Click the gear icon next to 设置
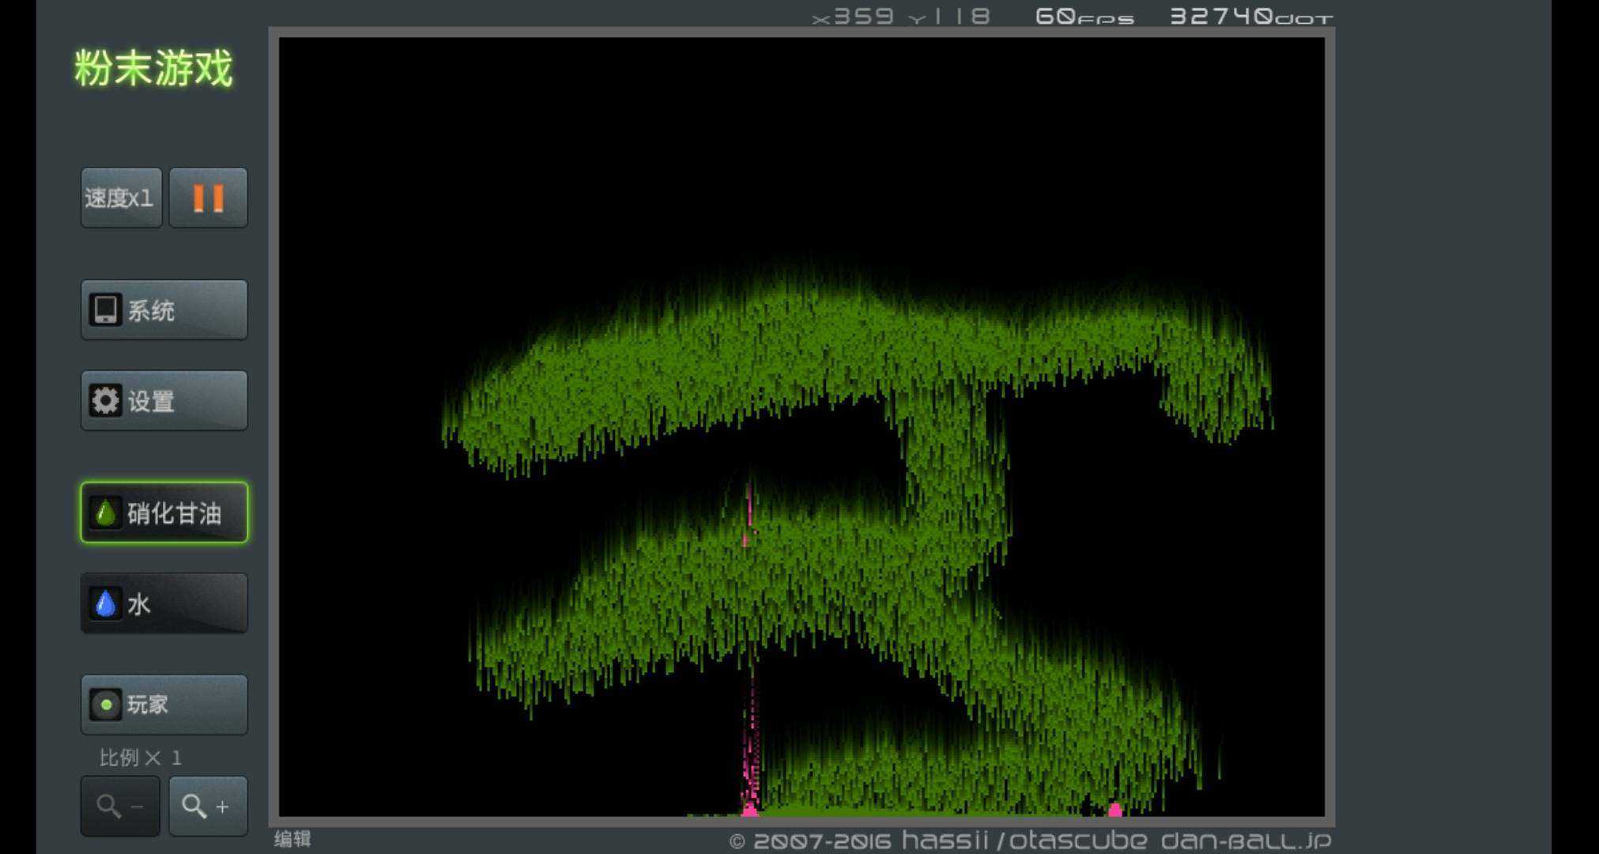The height and width of the screenshot is (854, 1599). [105, 401]
